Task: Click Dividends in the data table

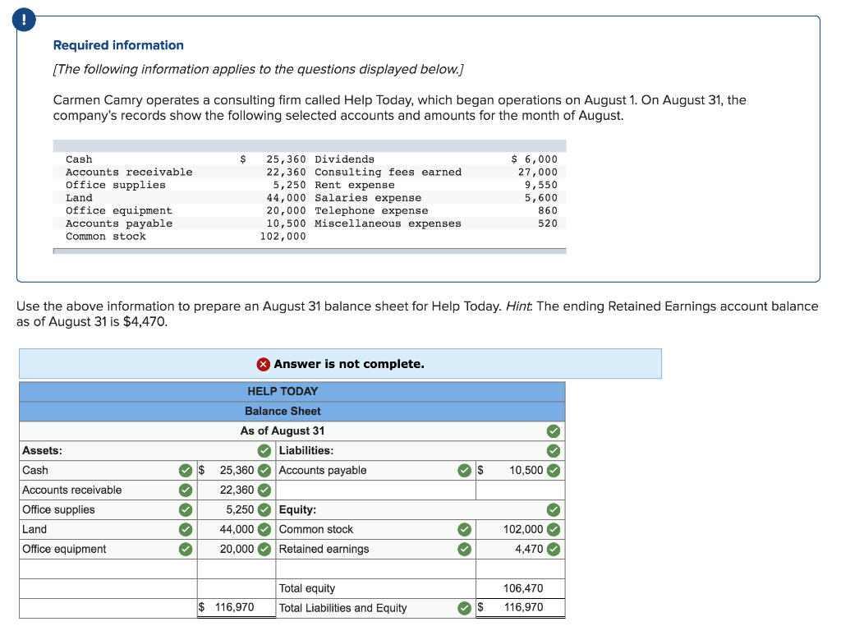Action: [x=344, y=159]
